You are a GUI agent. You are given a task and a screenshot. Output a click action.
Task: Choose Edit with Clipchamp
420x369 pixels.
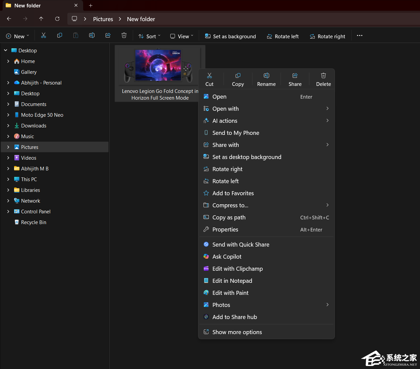click(x=266, y=269)
